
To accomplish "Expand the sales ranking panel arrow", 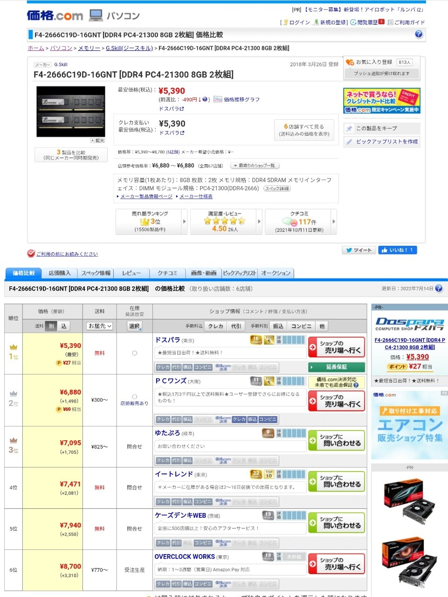I will tap(185, 222).
